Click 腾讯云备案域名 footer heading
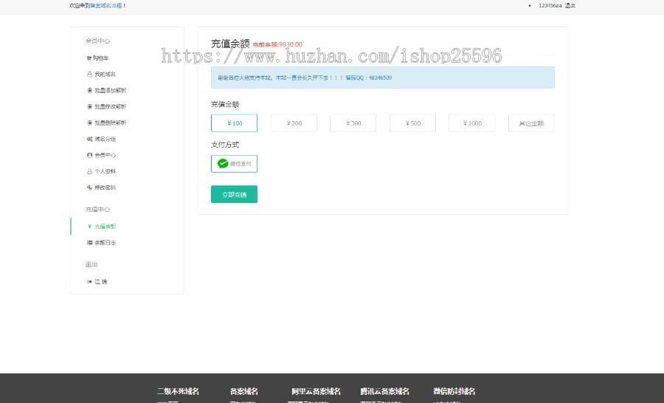 click(x=385, y=391)
